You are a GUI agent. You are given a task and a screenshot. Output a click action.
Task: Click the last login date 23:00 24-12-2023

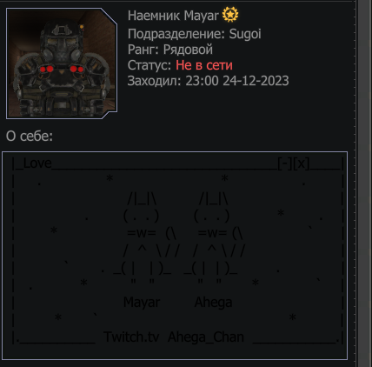point(237,81)
